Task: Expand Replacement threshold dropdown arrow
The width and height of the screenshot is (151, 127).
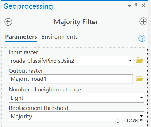Action: [x=142, y=116]
